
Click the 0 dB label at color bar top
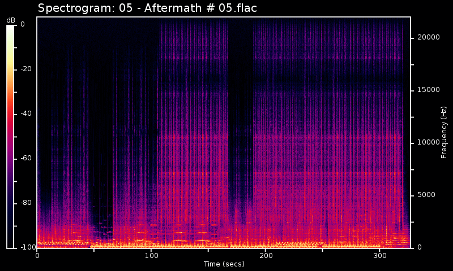(22, 24)
